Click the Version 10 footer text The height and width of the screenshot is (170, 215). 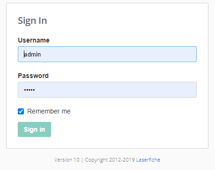tap(67, 160)
